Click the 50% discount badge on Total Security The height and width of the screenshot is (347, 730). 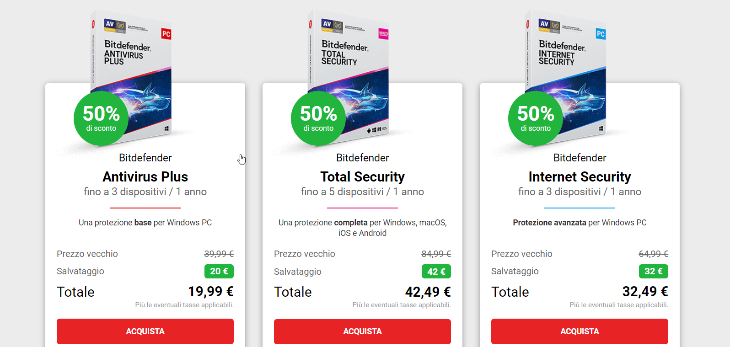[318, 118]
